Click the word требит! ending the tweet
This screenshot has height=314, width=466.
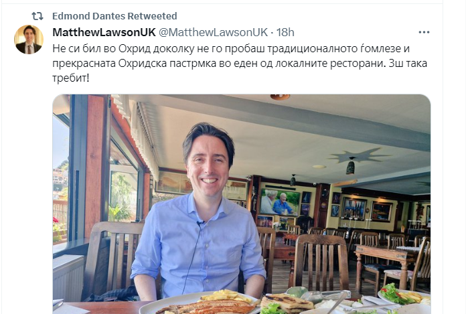[x=71, y=78]
